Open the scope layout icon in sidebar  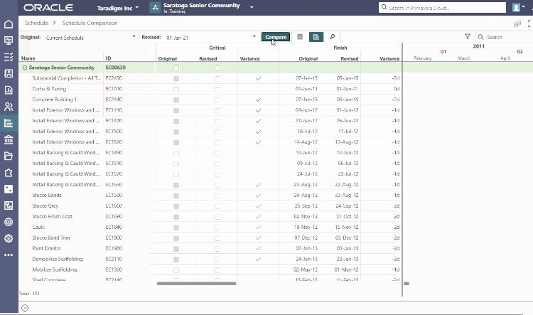click(x=9, y=205)
